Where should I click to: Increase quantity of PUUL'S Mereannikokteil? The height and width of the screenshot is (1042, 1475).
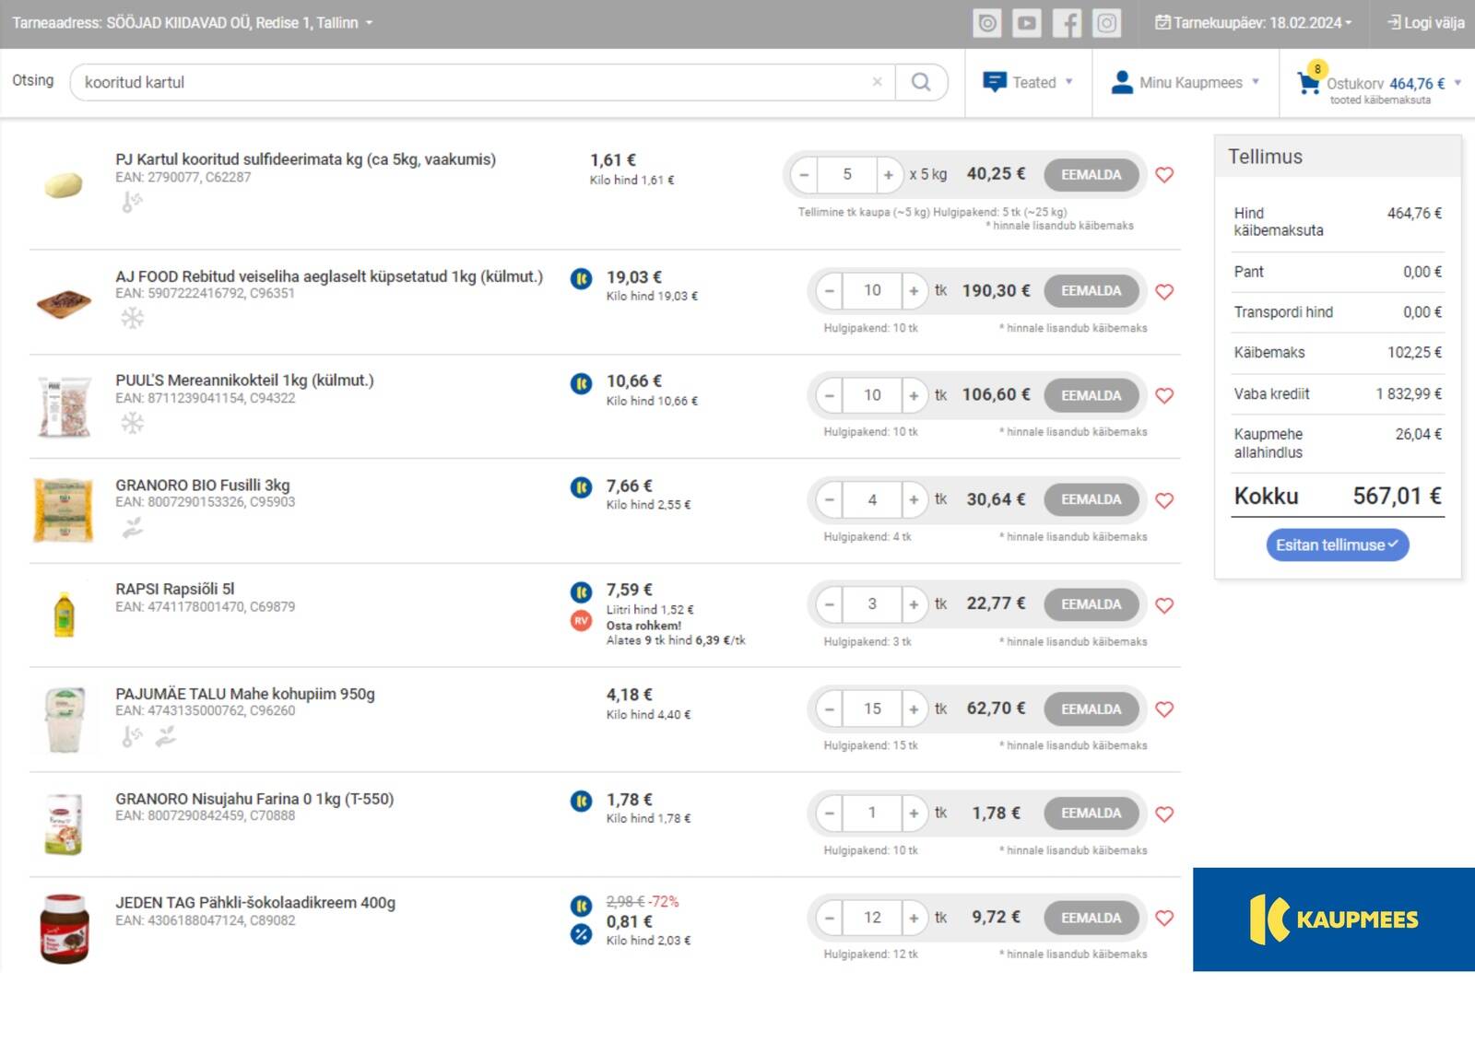click(x=914, y=395)
